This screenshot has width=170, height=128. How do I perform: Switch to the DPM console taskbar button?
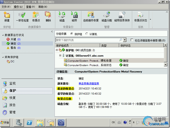click(x=61, y=123)
